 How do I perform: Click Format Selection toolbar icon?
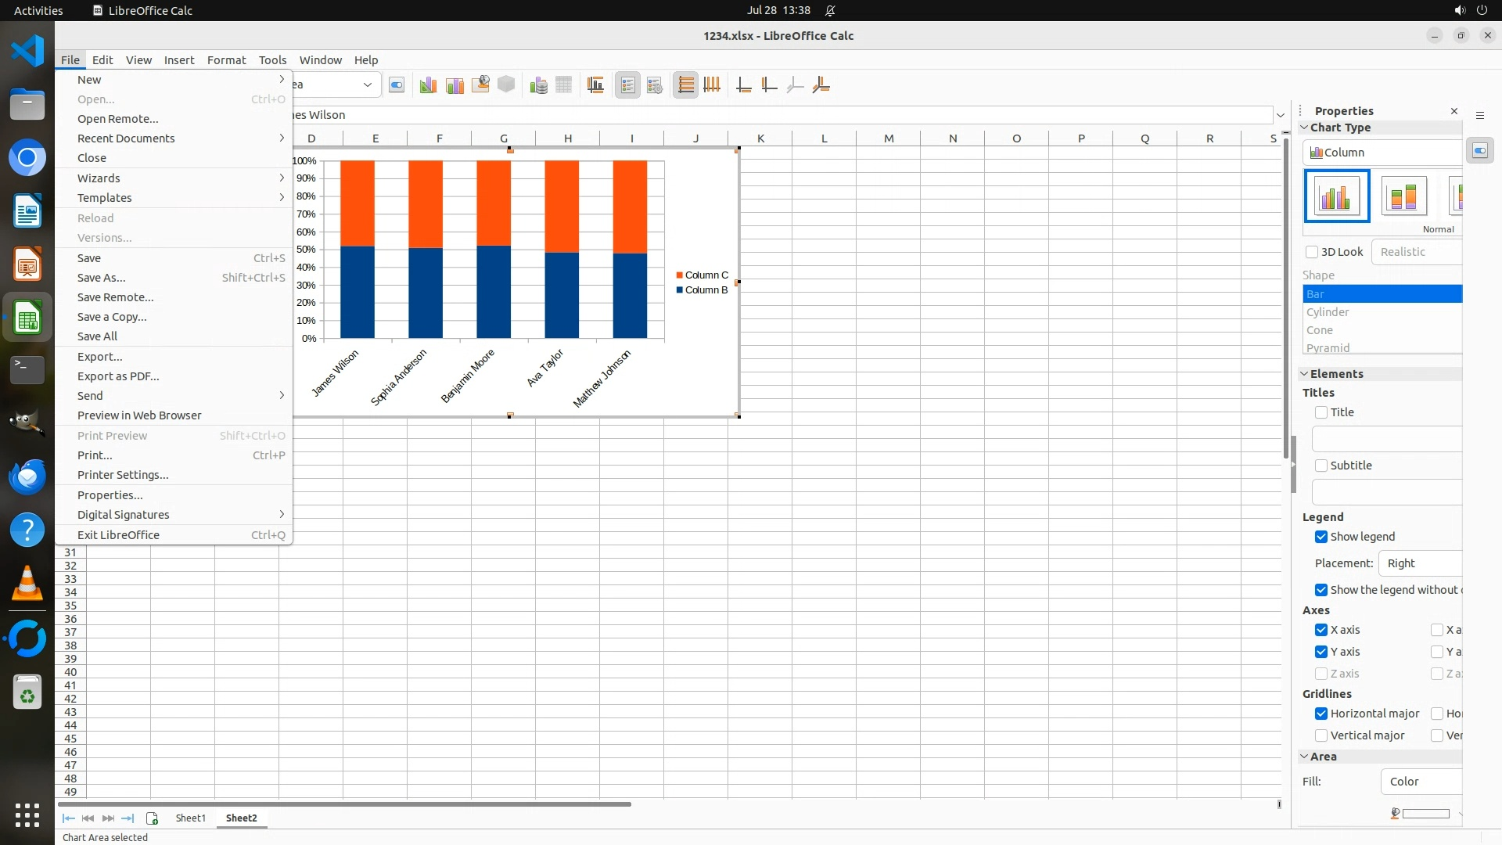pos(397,85)
